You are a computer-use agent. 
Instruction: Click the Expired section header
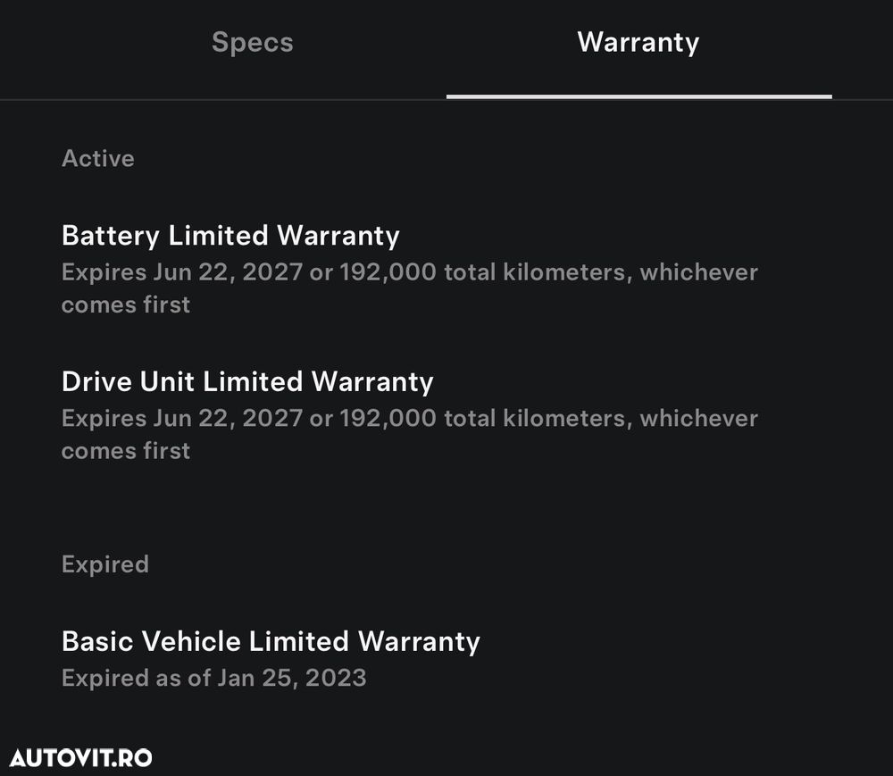(105, 564)
